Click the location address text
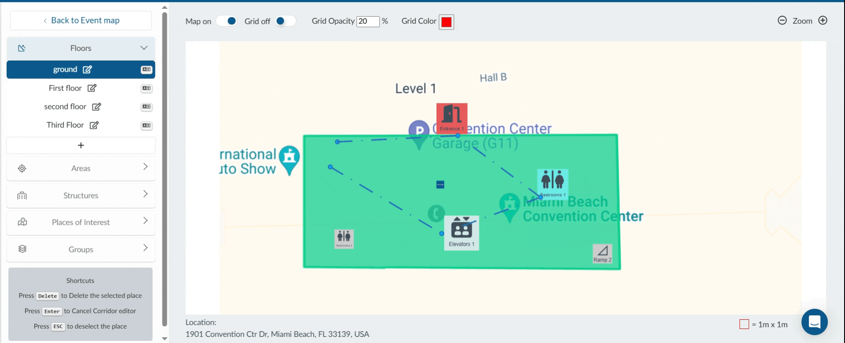The image size is (845, 343). click(277, 334)
